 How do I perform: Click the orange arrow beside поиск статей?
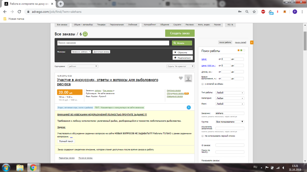(x=252, y=42)
